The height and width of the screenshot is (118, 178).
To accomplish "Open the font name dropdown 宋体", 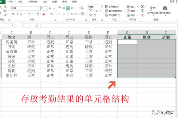I will point(25,8).
